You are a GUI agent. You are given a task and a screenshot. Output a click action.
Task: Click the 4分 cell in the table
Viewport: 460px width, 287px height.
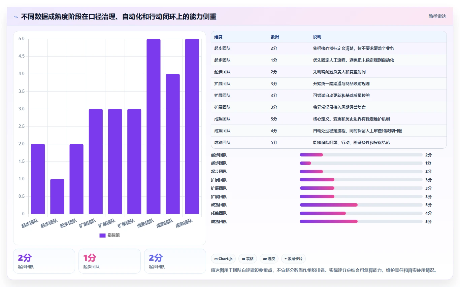pyautogui.click(x=274, y=131)
